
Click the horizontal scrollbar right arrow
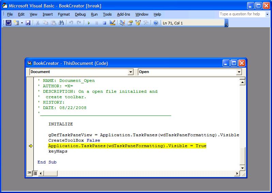(x=237, y=173)
